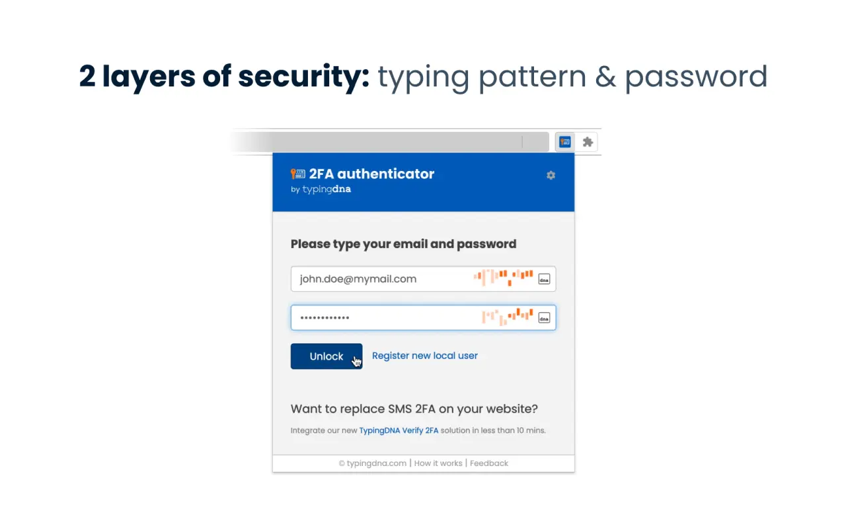Follow the TypingDNA Verify 2FA link
This screenshot has width=846, height=528.
click(399, 430)
